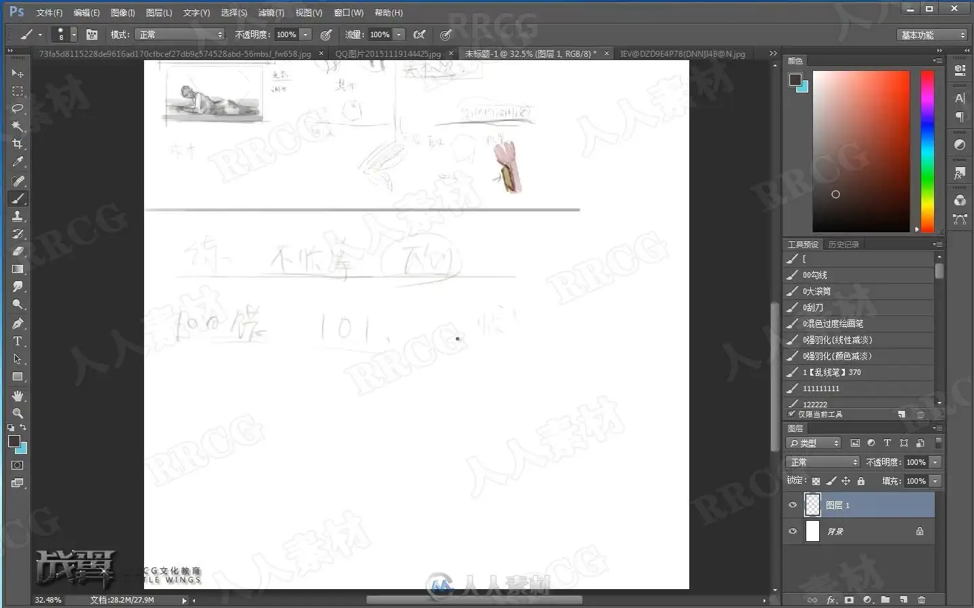The width and height of the screenshot is (974, 608).
Task: Open the brush tool preset picker arrow
Action: pyautogui.click(x=40, y=34)
